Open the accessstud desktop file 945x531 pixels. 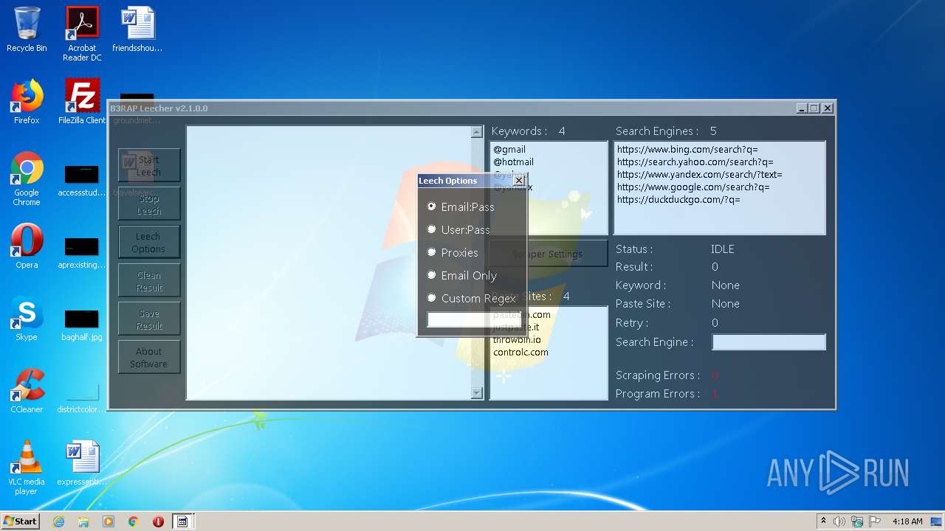(82, 182)
